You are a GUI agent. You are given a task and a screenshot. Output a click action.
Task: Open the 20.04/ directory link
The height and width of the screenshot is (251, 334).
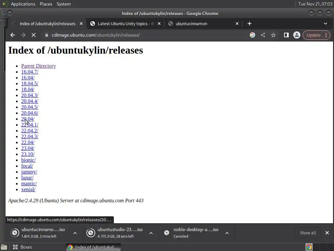[28, 119]
